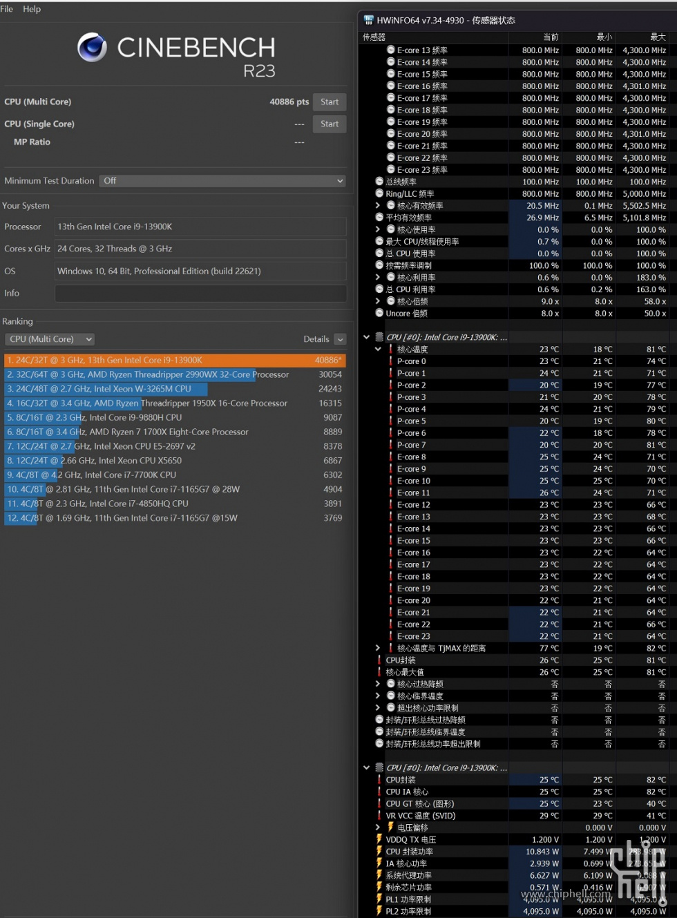Select the 系统代理功率 sensor row
The image size is (677, 918).
click(x=517, y=876)
